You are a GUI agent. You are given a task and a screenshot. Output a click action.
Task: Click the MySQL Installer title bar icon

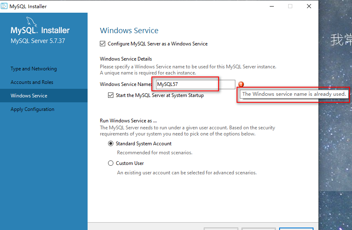(x=4, y=6)
